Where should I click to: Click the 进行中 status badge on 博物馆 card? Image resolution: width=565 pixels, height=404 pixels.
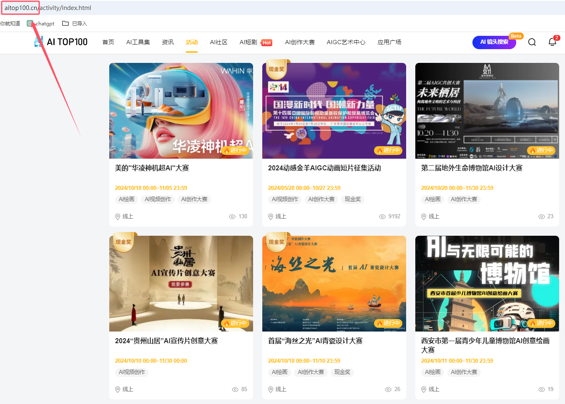[541, 323]
